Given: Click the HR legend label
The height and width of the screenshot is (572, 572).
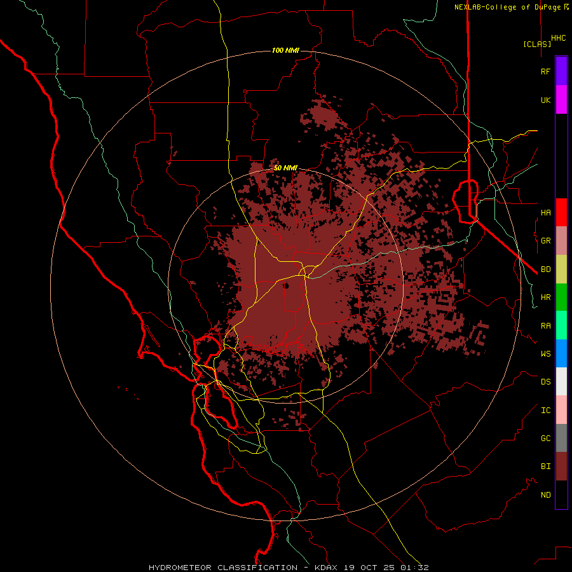Looking at the screenshot, I should pyautogui.click(x=545, y=297).
